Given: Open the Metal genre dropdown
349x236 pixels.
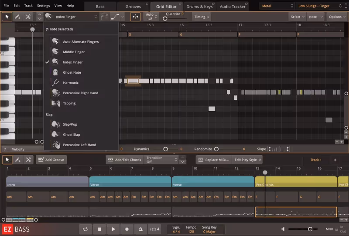Looking at the screenshot, I should pyautogui.click(x=277, y=6).
